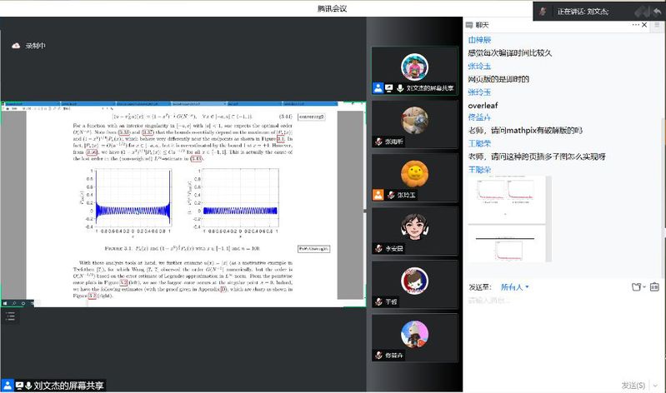The height and width of the screenshot is (393, 666).
Task: Expand the send button options arrow
Action: 656,385
